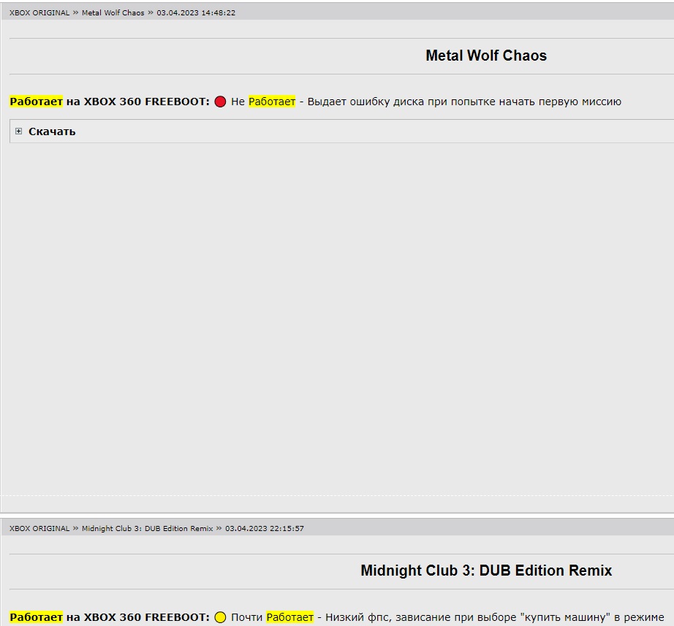
Task: Click the text "Низкий фпс, зависание при выборе"
Action: pos(421,617)
